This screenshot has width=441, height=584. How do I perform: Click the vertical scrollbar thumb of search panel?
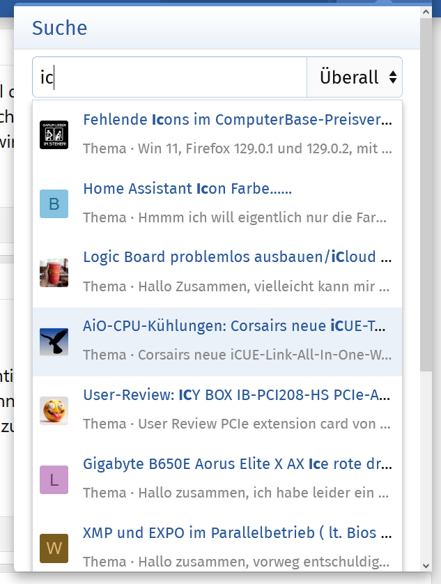pos(426,194)
